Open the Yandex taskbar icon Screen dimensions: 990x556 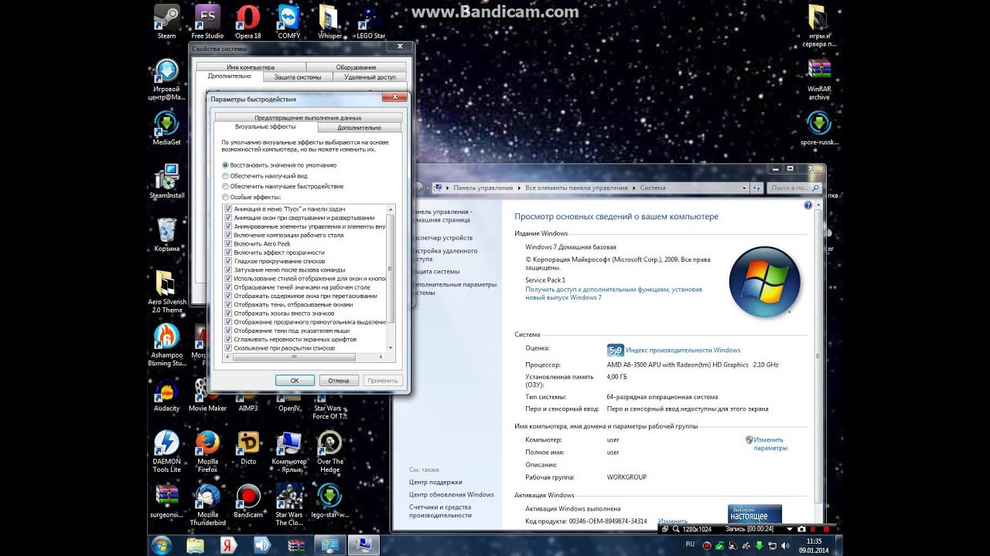pos(228,545)
